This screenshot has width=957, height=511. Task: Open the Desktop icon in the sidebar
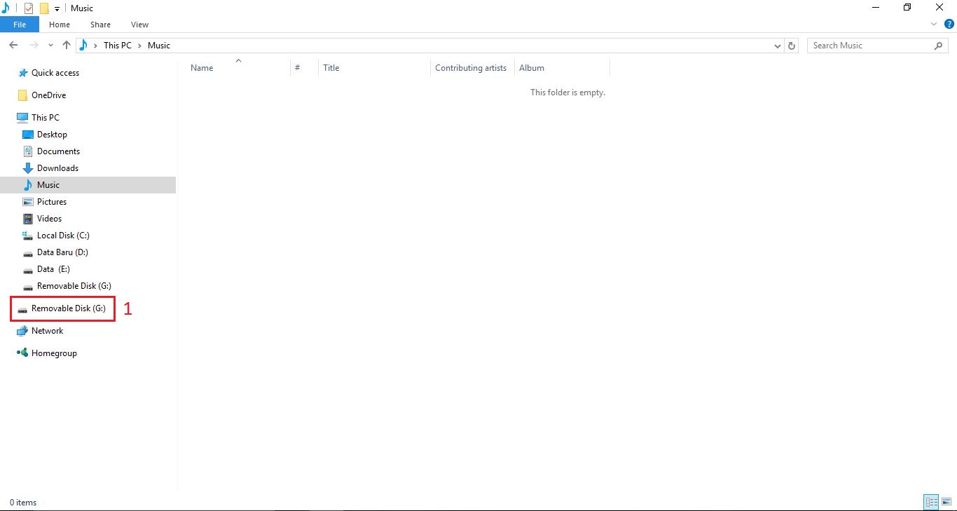[28, 135]
